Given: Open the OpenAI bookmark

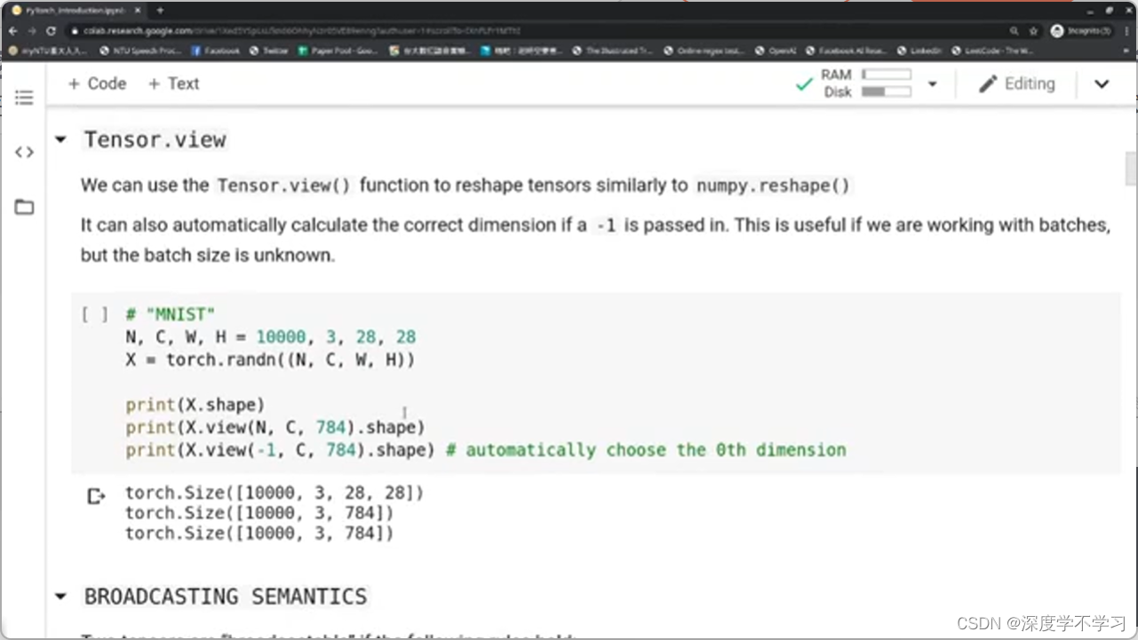Looking at the screenshot, I should click(776, 51).
